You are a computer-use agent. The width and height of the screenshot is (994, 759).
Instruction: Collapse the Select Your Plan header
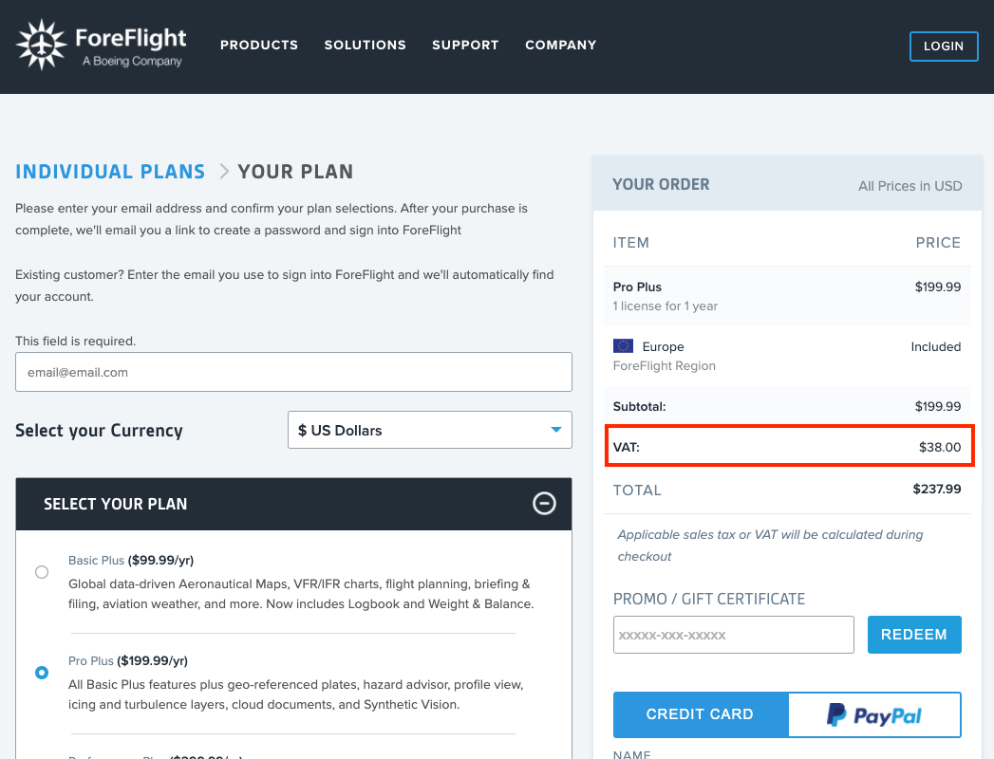(293, 505)
